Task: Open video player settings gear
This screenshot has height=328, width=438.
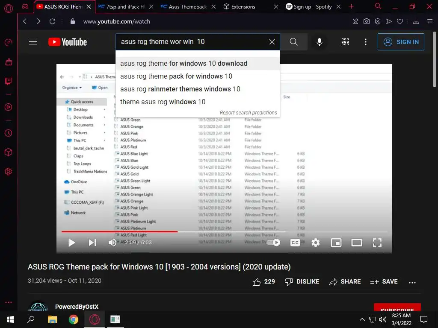Action: point(316,243)
